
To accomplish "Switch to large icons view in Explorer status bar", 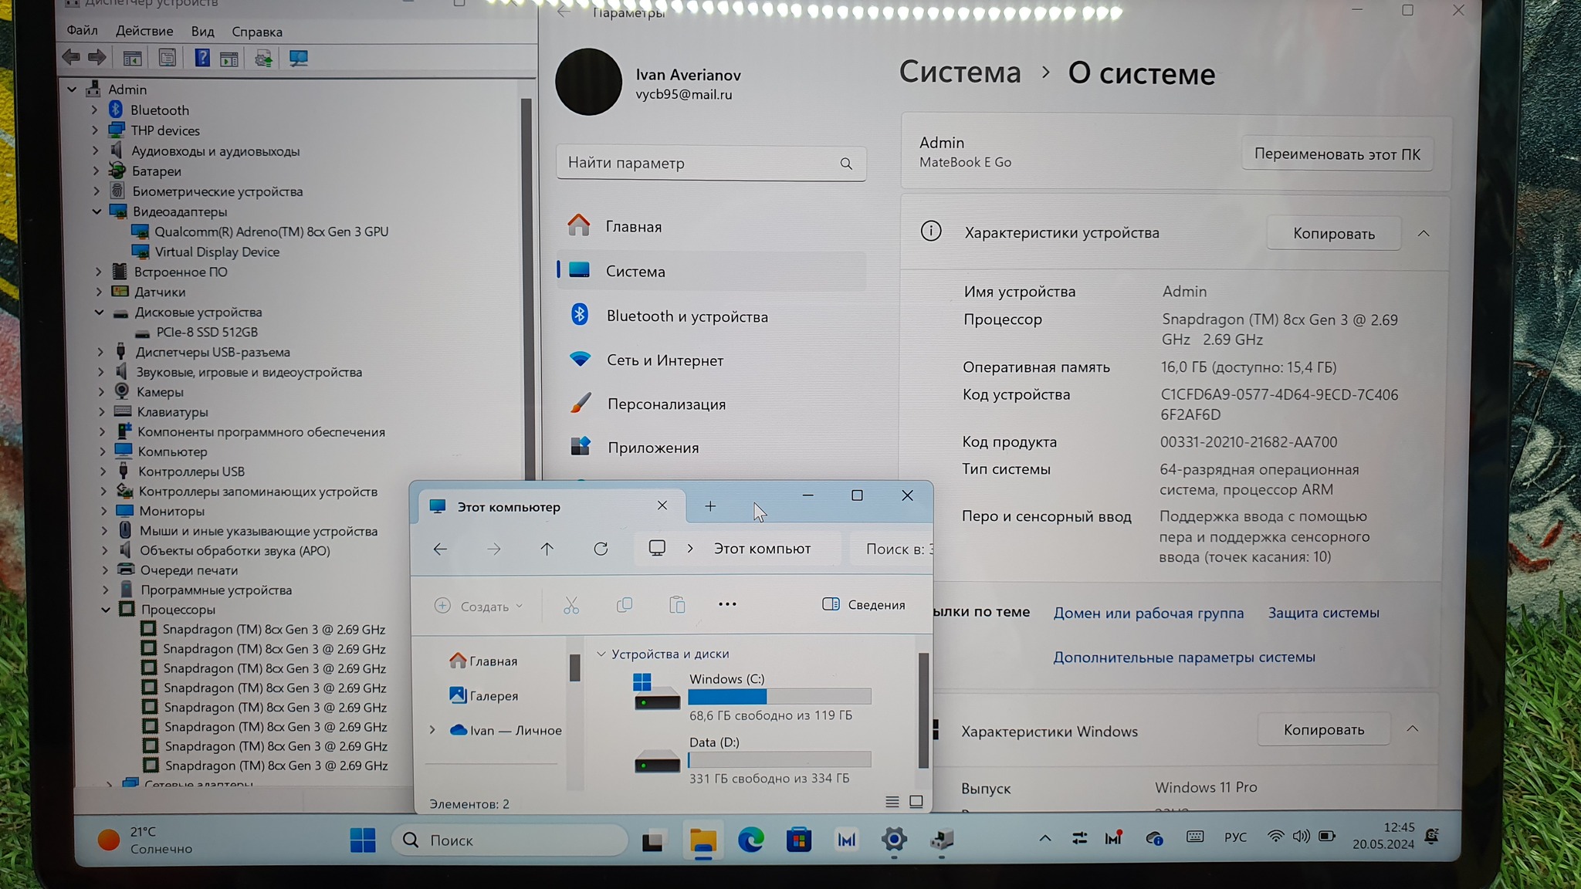I will point(916,802).
